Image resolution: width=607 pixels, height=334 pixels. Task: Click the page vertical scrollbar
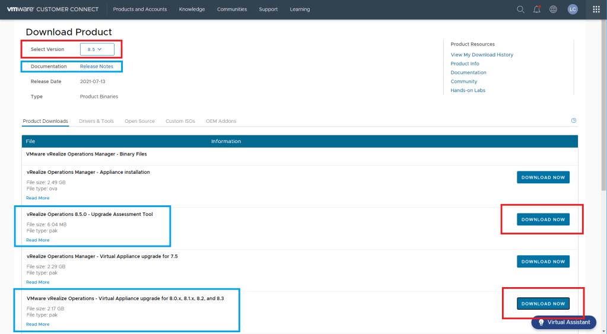point(603,119)
